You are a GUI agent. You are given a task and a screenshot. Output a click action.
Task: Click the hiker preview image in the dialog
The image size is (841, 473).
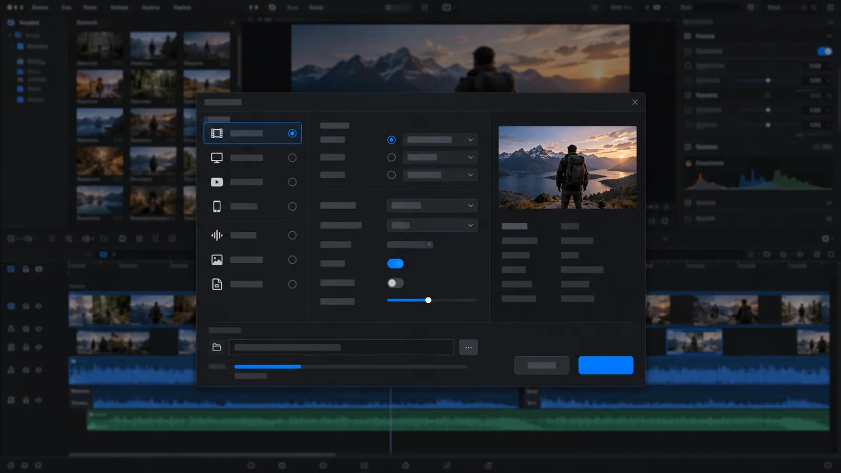tap(567, 168)
